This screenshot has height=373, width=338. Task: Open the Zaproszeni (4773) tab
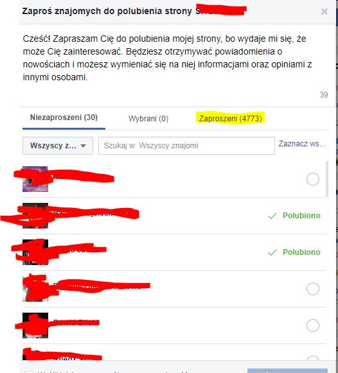point(231,118)
